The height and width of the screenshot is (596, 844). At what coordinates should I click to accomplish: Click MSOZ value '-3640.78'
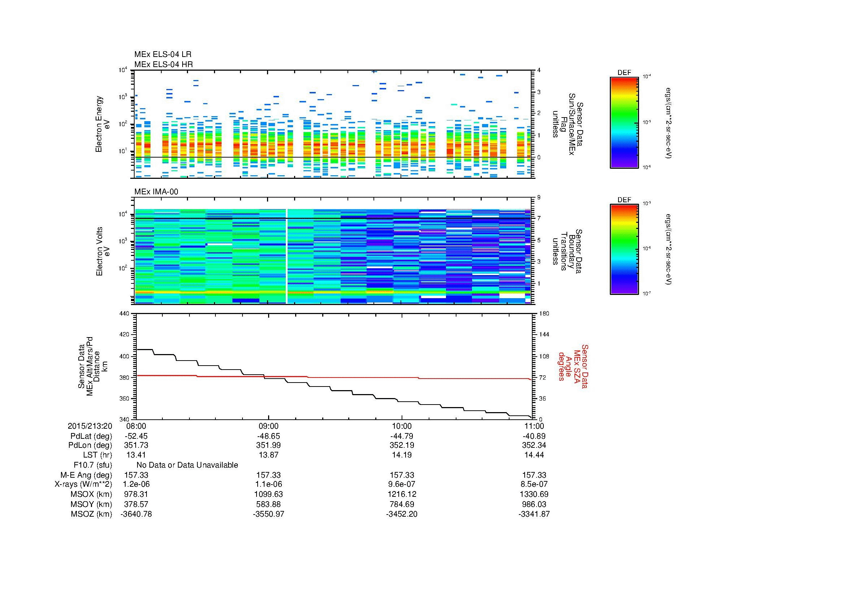point(136,514)
